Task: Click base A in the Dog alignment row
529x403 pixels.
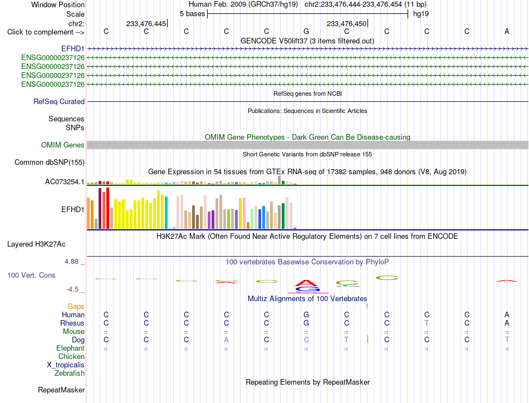Action: pyautogui.click(x=227, y=340)
